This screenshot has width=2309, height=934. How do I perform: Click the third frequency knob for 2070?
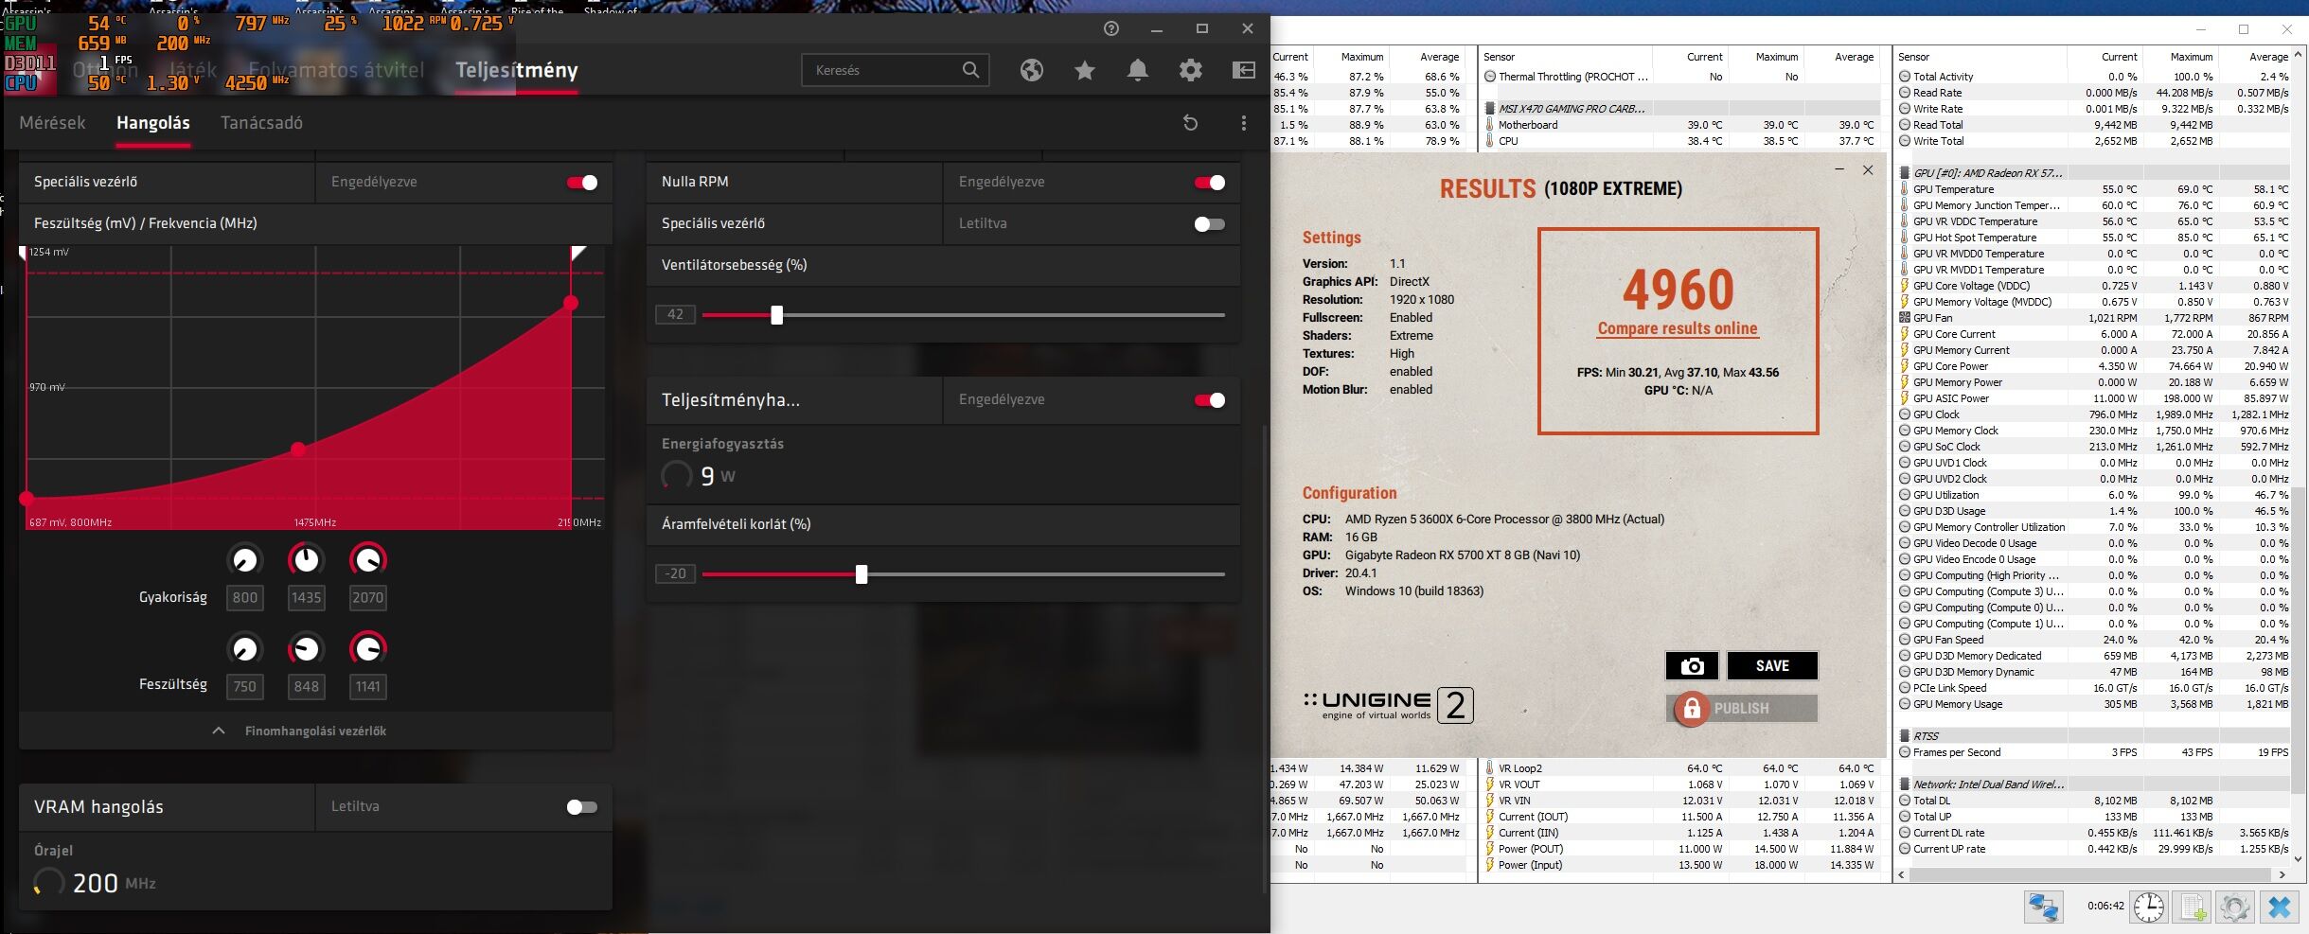point(367,560)
